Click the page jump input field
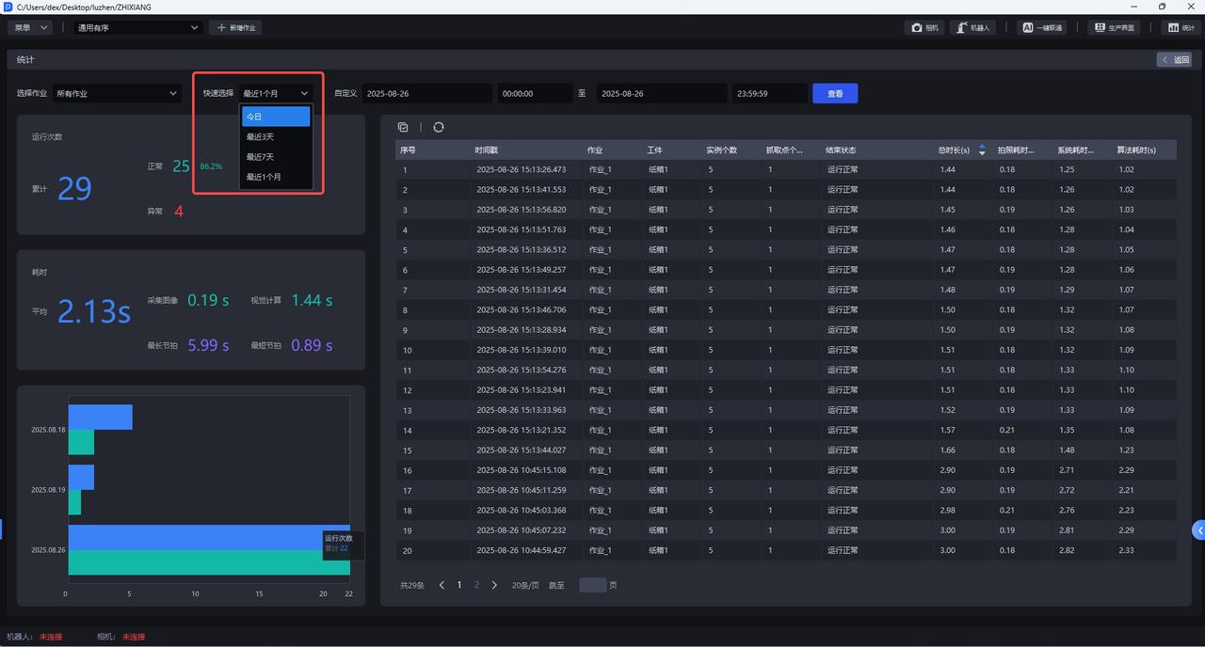The width and height of the screenshot is (1205, 647). point(592,585)
